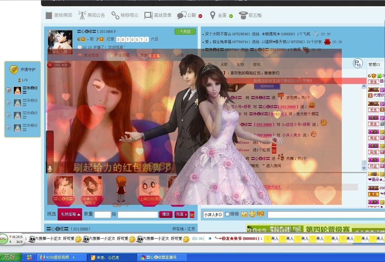This screenshot has height=262, width=385.
Task: Focus the chat message input field
Action: (x=326, y=215)
